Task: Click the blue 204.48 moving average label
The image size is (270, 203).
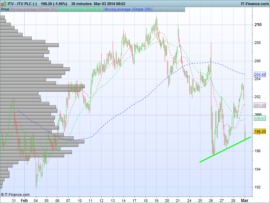Action: [x=260, y=74]
